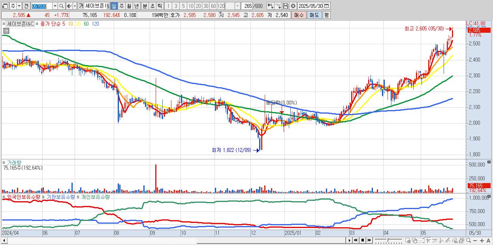This screenshot has height=245, width=493.
Task: Select the 3 interval button
Action: click(176, 6)
